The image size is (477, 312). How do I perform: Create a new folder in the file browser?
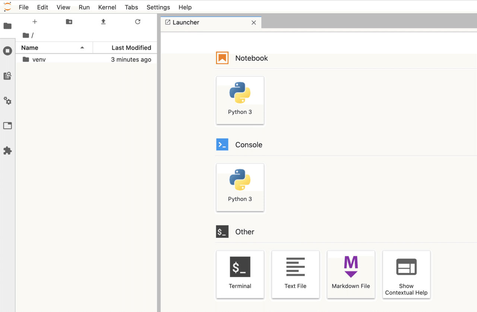click(x=69, y=22)
